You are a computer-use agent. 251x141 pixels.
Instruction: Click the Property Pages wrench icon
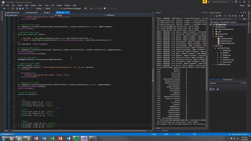(217, 89)
